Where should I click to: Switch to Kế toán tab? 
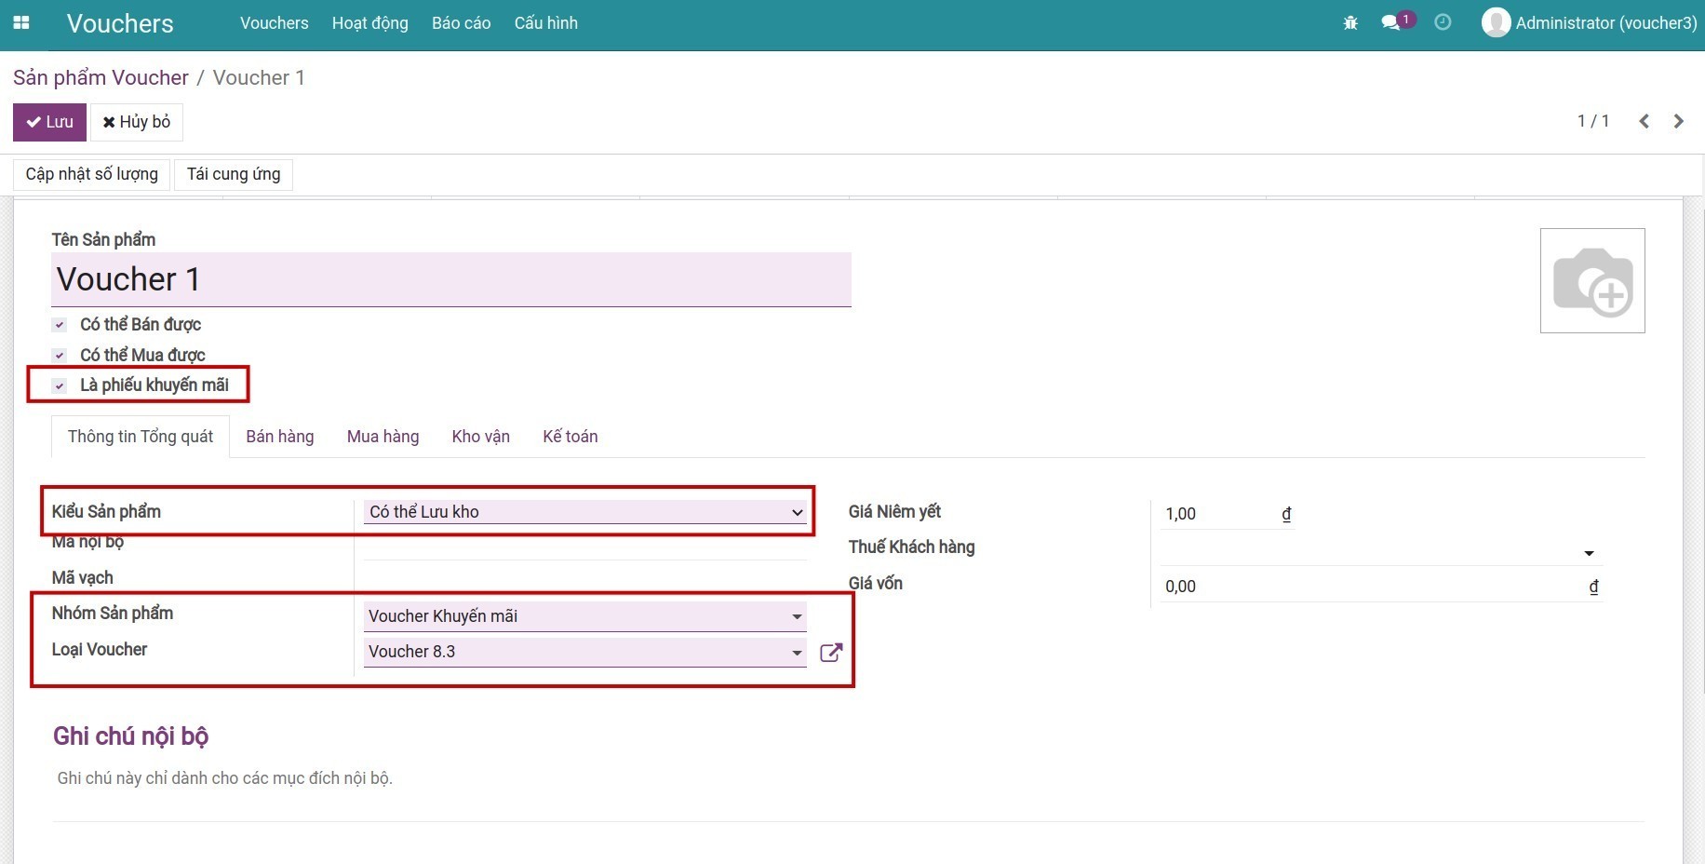(x=571, y=437)
